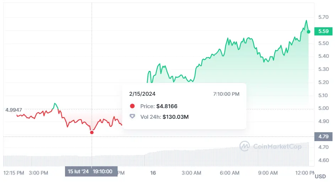Click the 16 date marker on the time axis
The height and width of the screenshot is (184, 335).
(153, 173)
